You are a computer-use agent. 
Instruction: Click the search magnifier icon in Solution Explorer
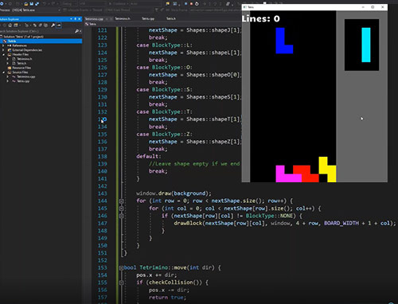point(77,31)
